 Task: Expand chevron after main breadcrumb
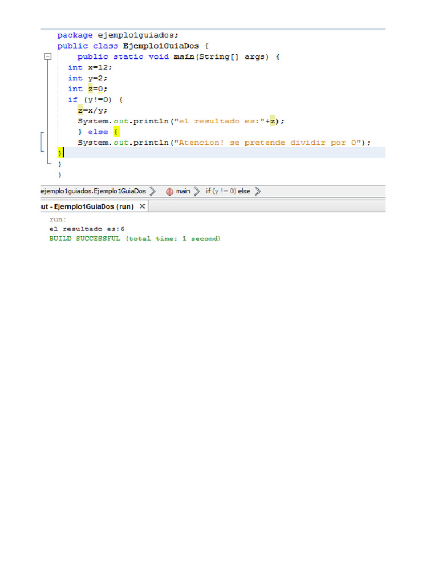click(197, 192)
